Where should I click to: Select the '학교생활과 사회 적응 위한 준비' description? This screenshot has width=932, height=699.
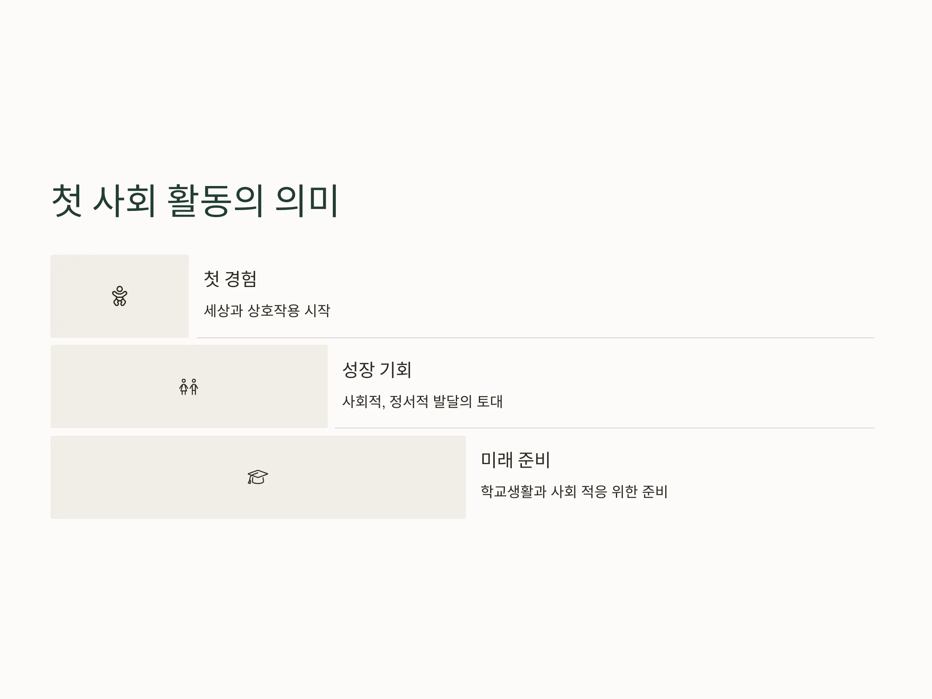[574, 491]
